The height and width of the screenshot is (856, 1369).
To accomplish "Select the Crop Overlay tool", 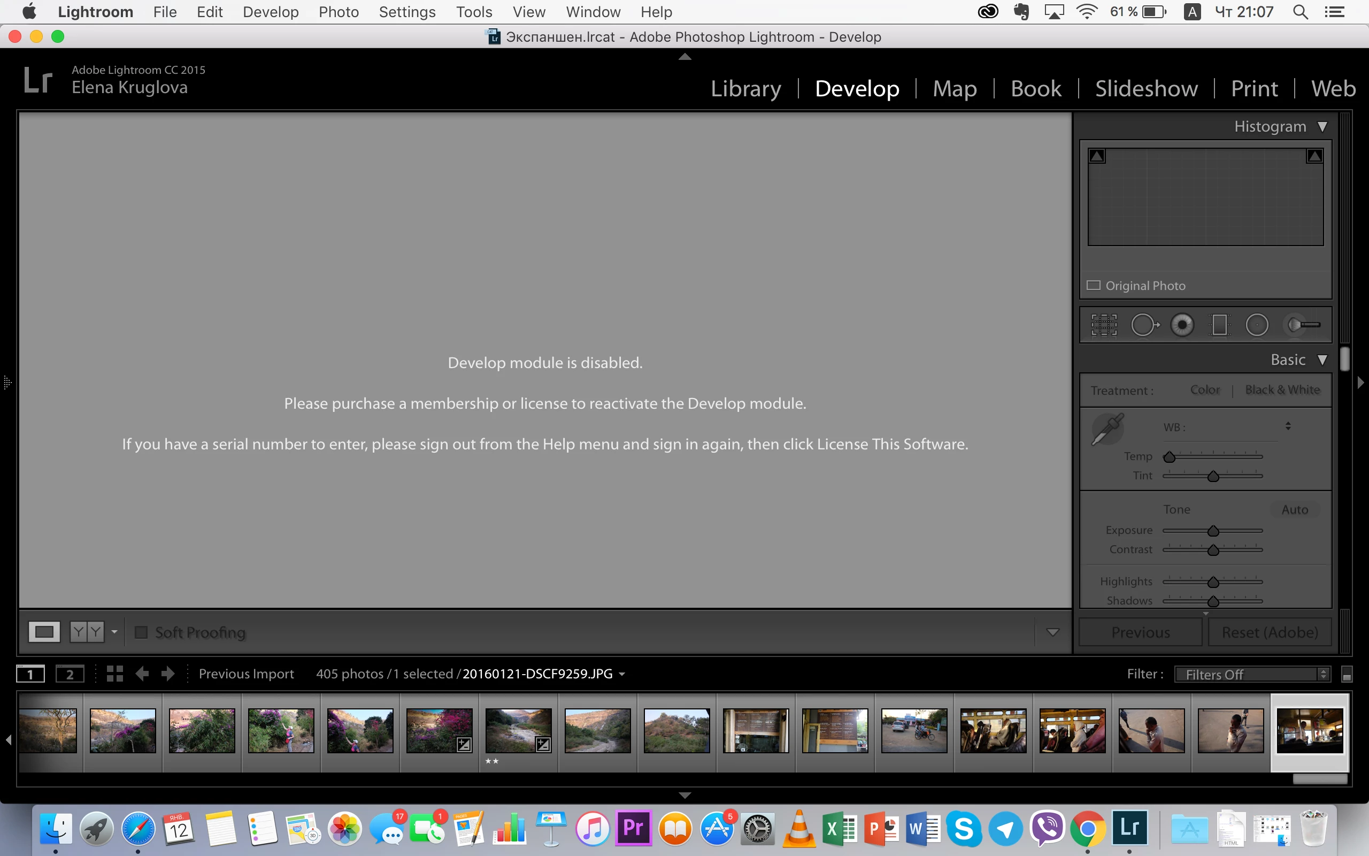I will (1104, 325).
